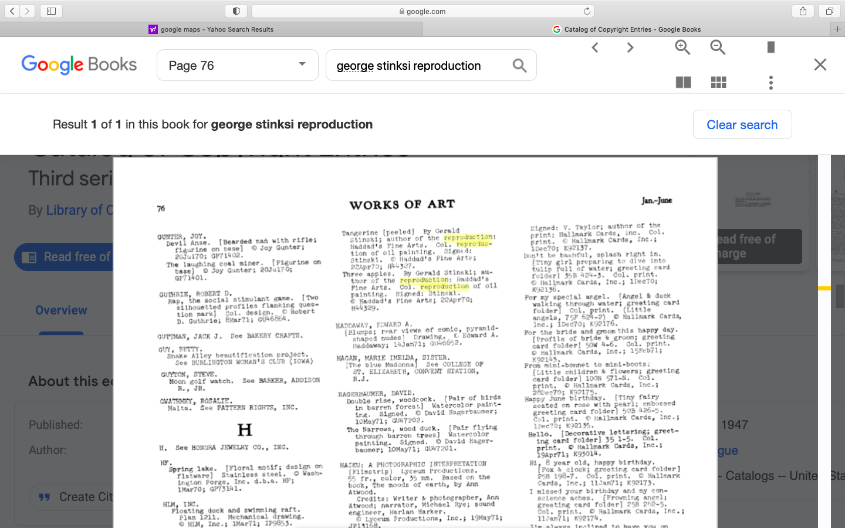The height and width of the screenshot is (528, 845).
Task: Zoom in on the book page
Action: (x=682, y=47)
